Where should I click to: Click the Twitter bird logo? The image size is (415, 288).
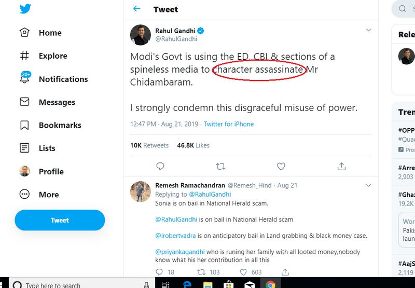pyautogui.click(x=25, y=9)
